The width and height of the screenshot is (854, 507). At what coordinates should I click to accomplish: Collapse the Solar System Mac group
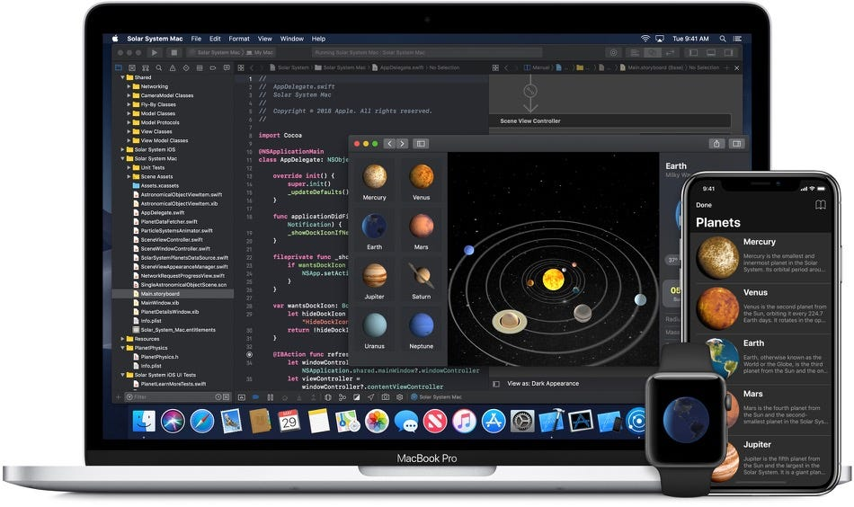tap(122, 158)
